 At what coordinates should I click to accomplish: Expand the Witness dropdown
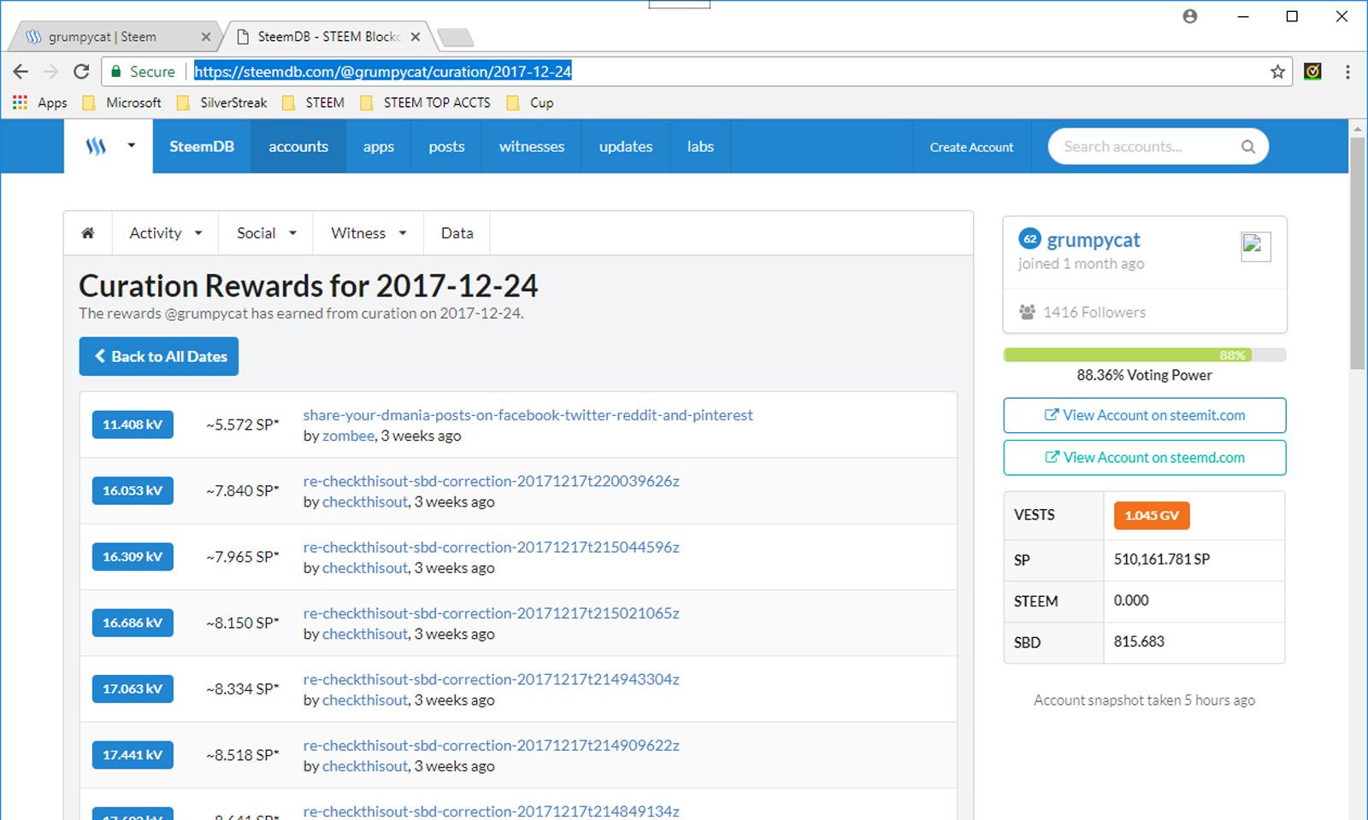pos(369,233)
